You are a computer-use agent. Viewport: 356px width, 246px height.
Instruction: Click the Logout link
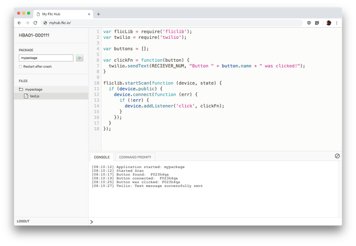click(x=23, y=221)
